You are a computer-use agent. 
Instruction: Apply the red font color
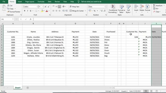pos(47,11)
